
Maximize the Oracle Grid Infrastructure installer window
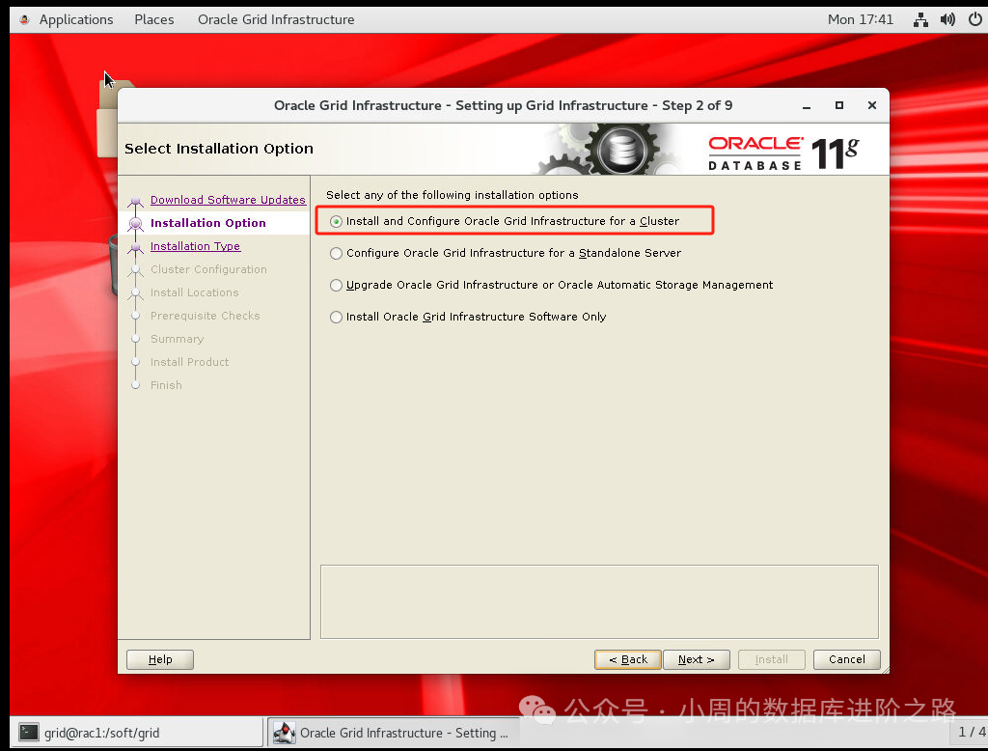coord(839,105)
